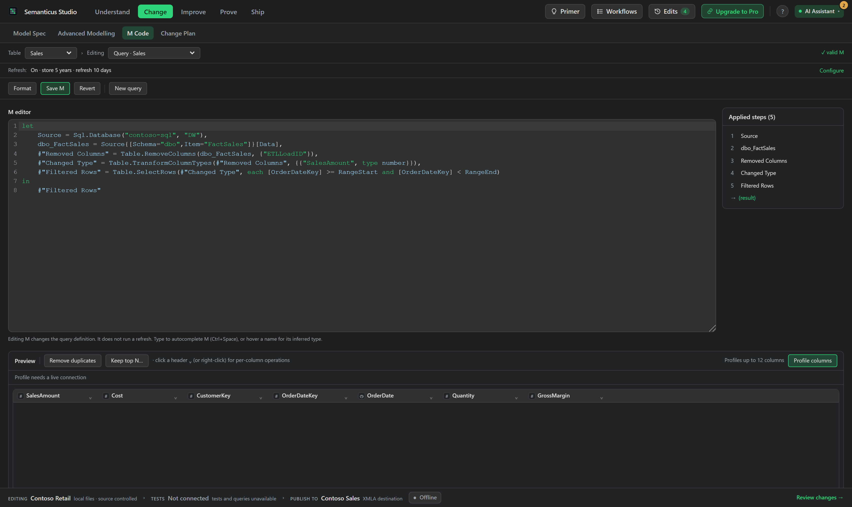Create a New query
Image resolution: width=852 pixels, height=507 pixels.
click(128, 88)
